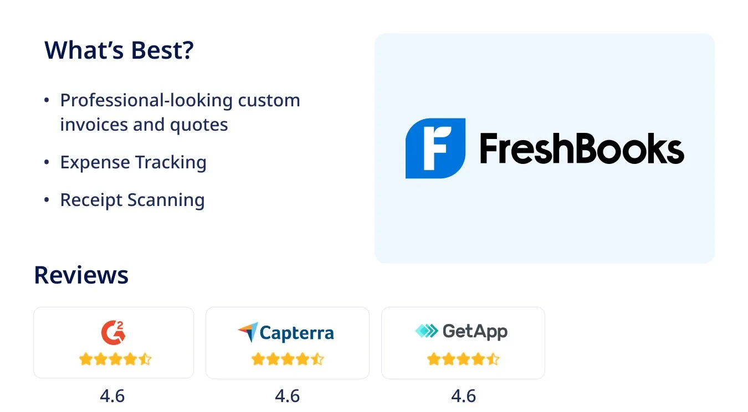
Task: Click the GetApp star rating row
Action: point(463,359)
